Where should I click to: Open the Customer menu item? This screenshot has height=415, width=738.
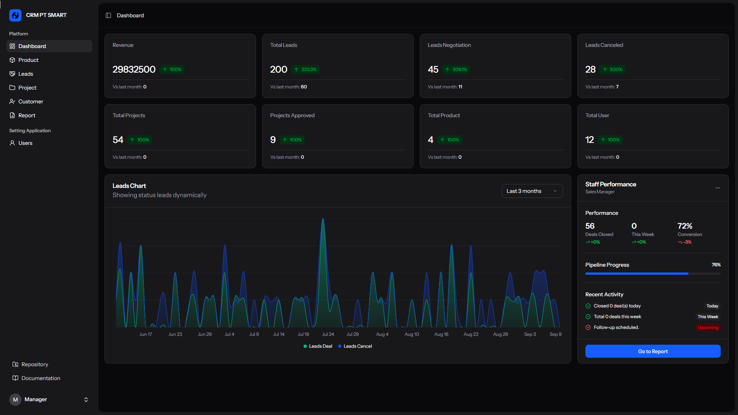pyautogui.click(x=49, y=101)
